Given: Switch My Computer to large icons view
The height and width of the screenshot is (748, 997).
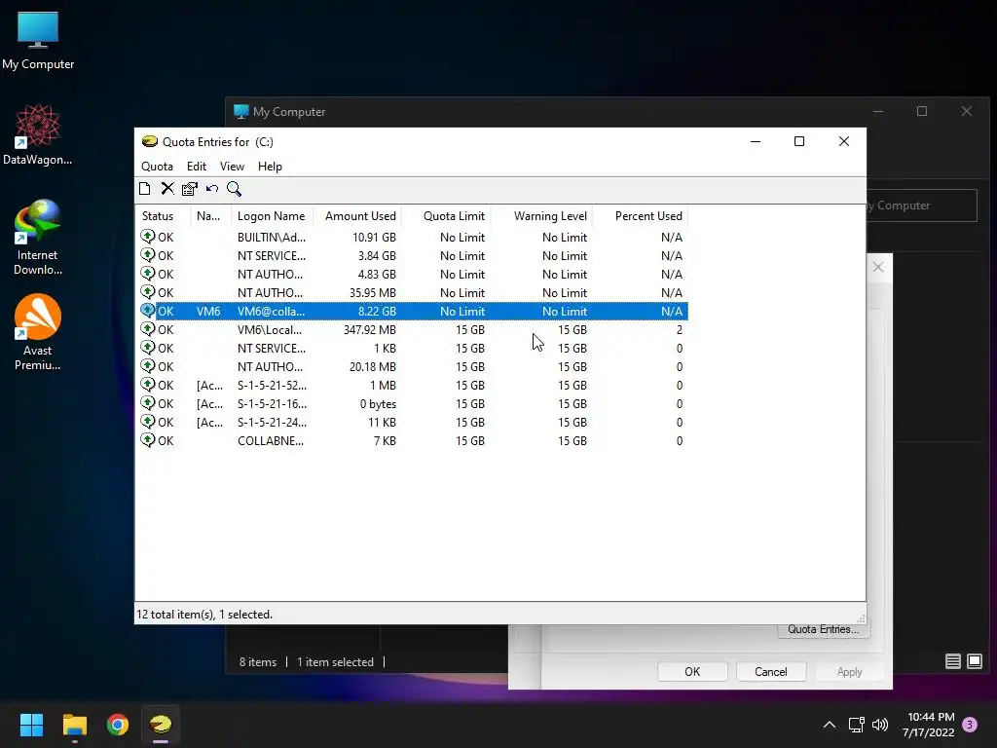Looking at the screenshot, I should click(x=975, y=661).
